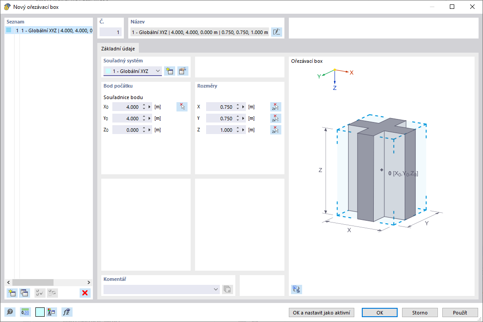Pick origin point graphically with cursor icon
Screen dimensions: 483x322
tap(182, 107)
